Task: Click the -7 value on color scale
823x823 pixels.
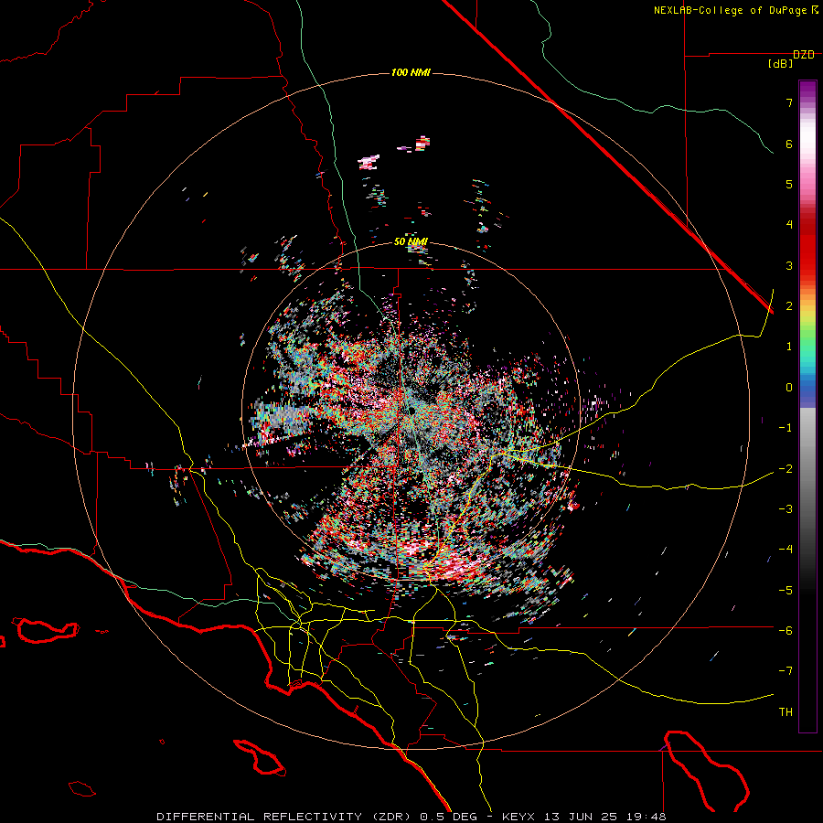Action: pyautogui.click(x=786, y=671)
